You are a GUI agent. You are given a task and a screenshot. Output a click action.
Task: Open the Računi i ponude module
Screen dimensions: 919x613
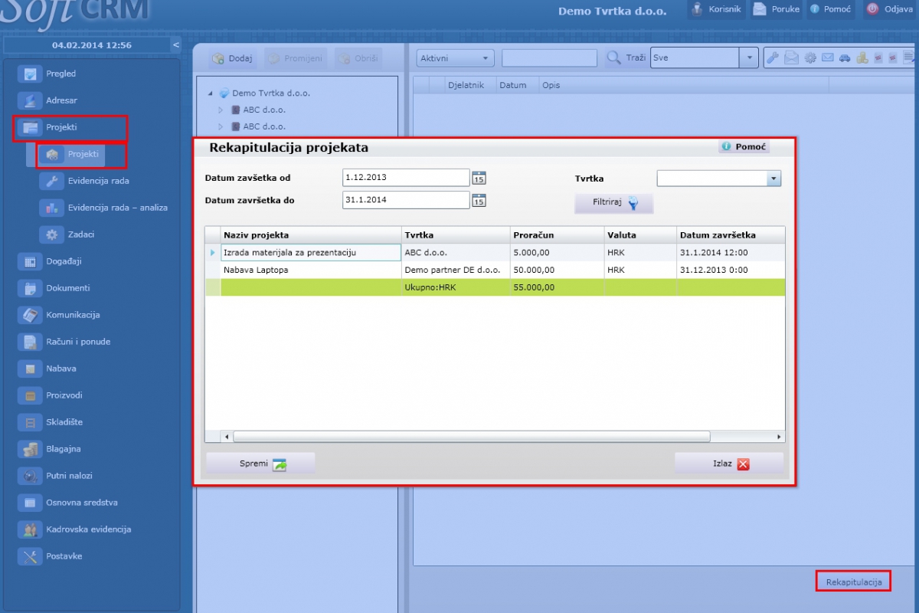pos(64,342)
